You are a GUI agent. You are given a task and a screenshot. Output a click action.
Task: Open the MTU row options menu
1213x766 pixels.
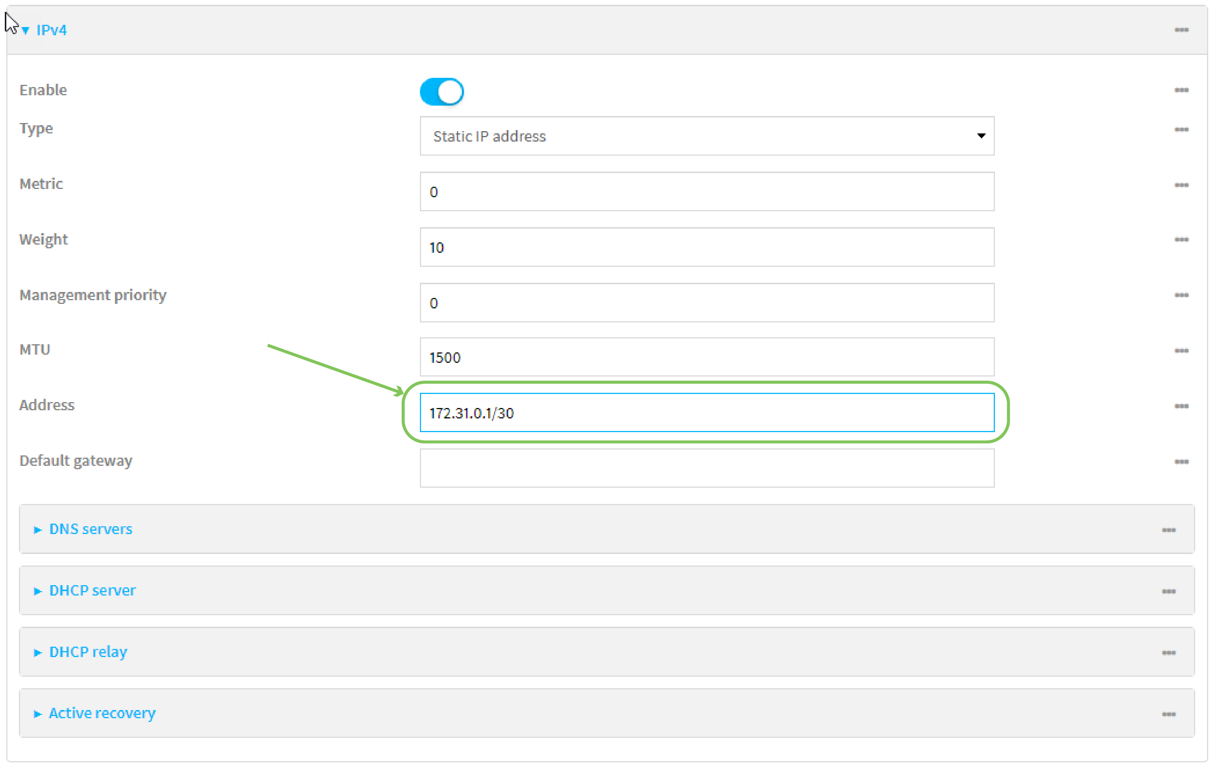coord(1181,350)
